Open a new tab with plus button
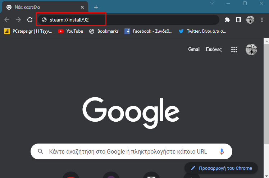Screen dimensions: 269x178 click(x=96, y=7)
